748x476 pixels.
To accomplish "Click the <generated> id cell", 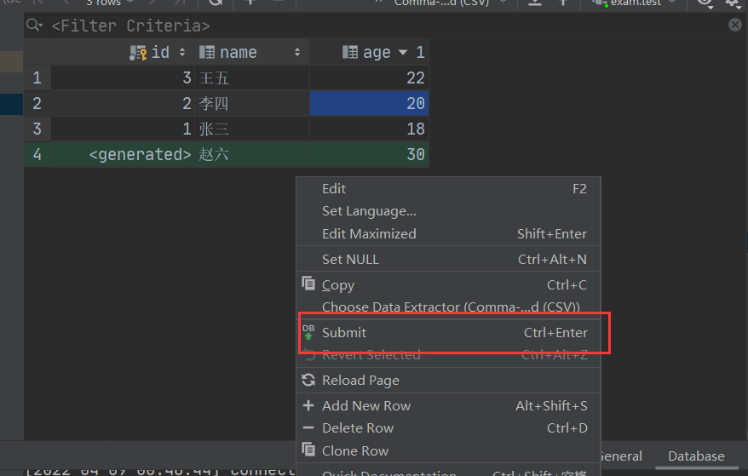I will click(123, 154).
